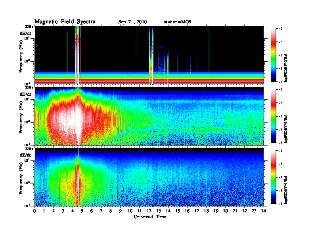Click the date 'Sep. 7, 2010'

132,22
